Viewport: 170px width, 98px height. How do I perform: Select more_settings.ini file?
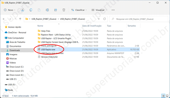[x=49, y=46]
